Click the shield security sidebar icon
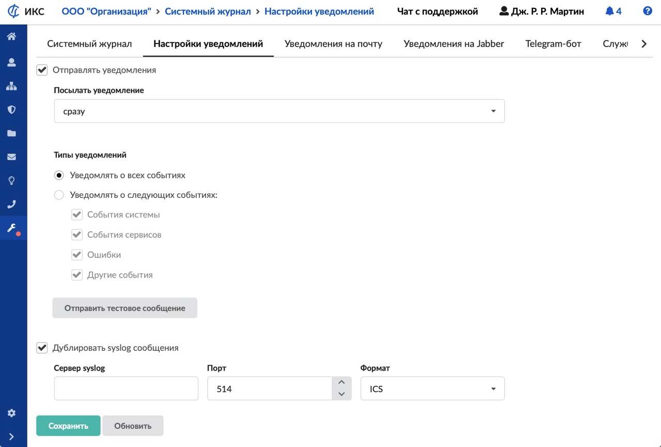 (x=11, y=110)
